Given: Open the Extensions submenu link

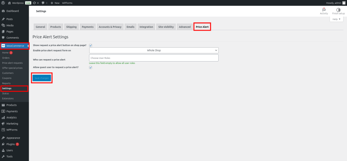Looking at the screenshot, I should click(x=8, y=99).
